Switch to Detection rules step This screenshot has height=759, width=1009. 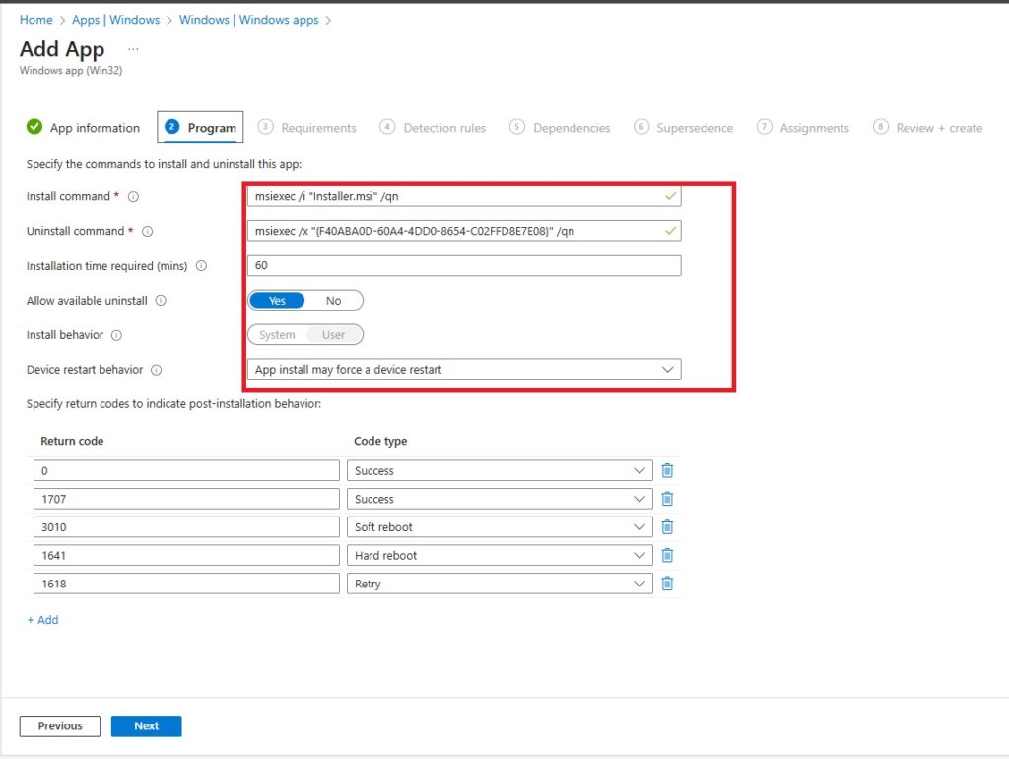tap(433, 128)
